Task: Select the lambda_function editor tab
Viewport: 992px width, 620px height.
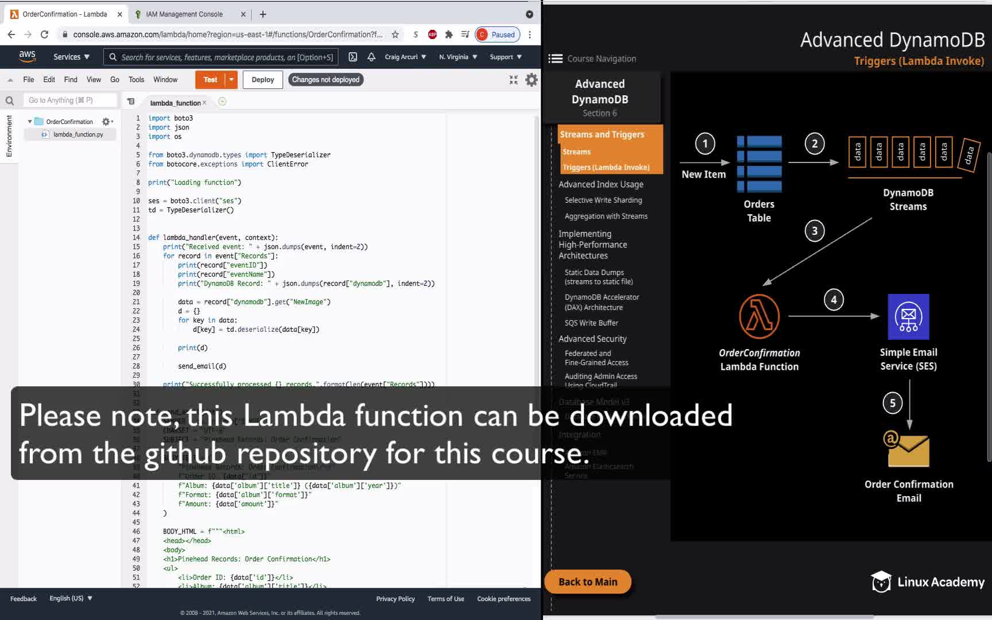Action: [x=175, y=103]
